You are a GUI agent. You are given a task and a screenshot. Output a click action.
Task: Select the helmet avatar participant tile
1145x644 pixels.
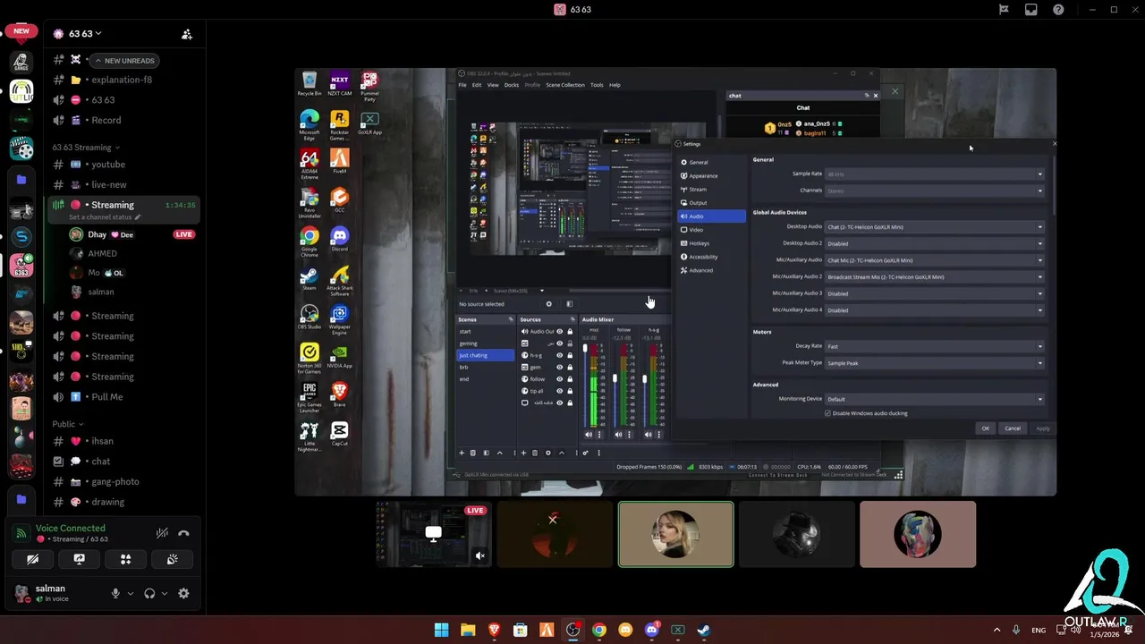coord(796,535)
